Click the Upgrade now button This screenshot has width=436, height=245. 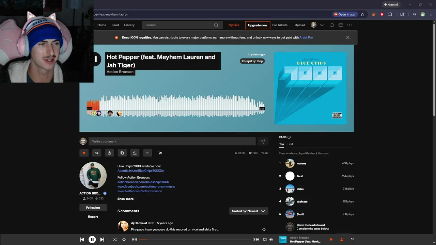[258, 25]
